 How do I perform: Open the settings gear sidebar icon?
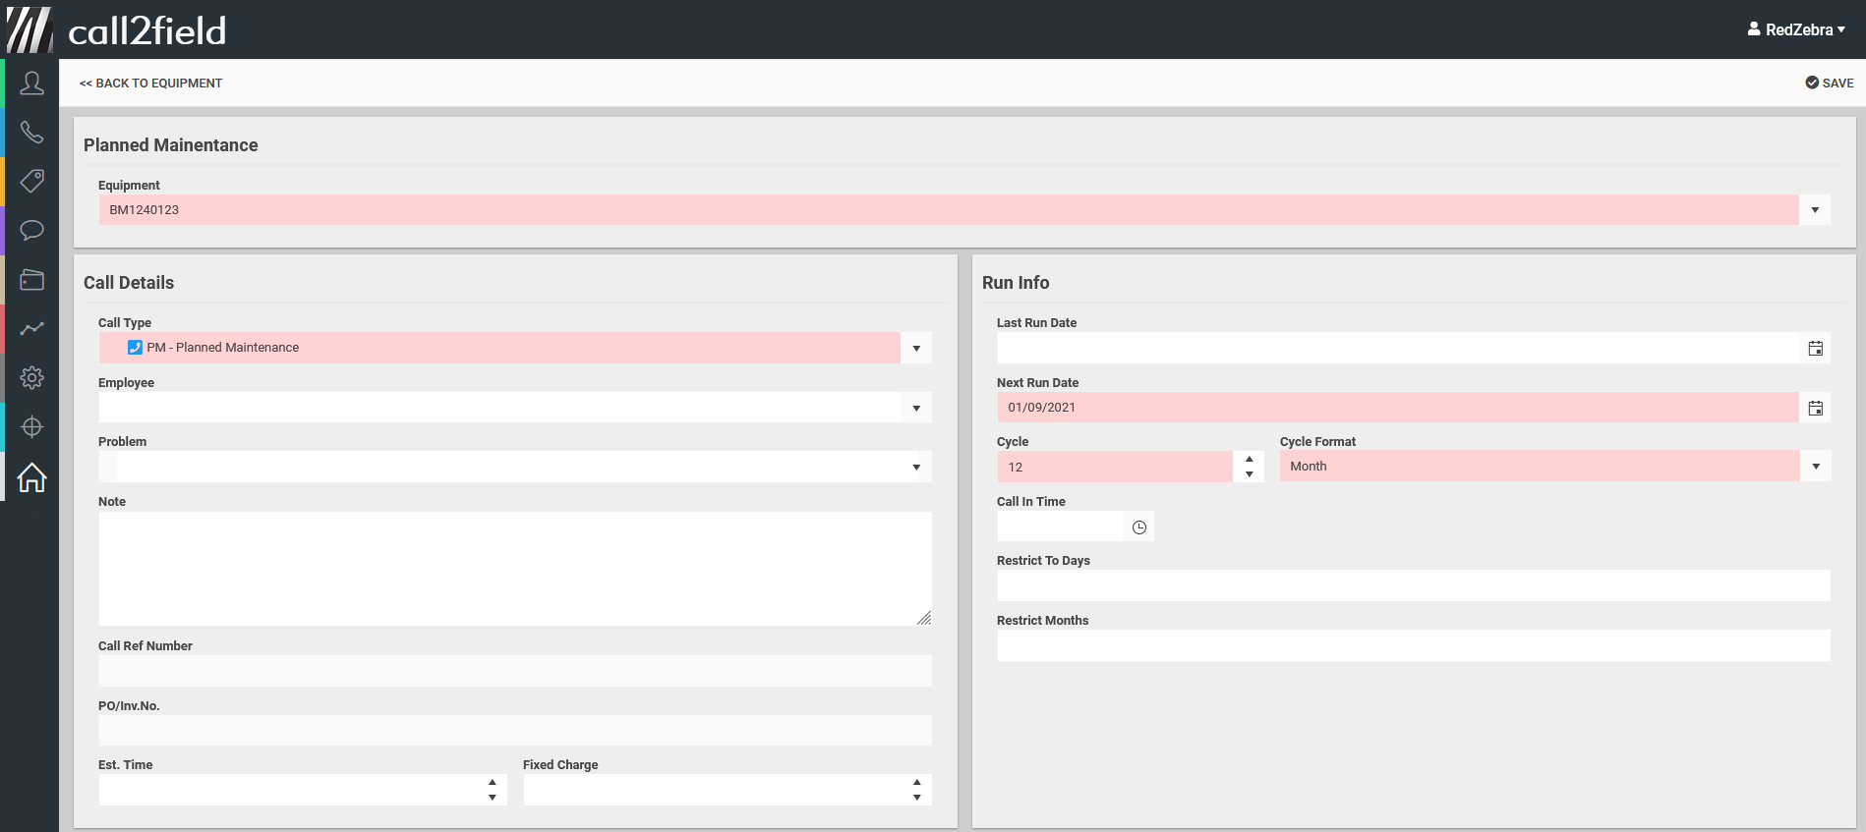pos(31,378)
